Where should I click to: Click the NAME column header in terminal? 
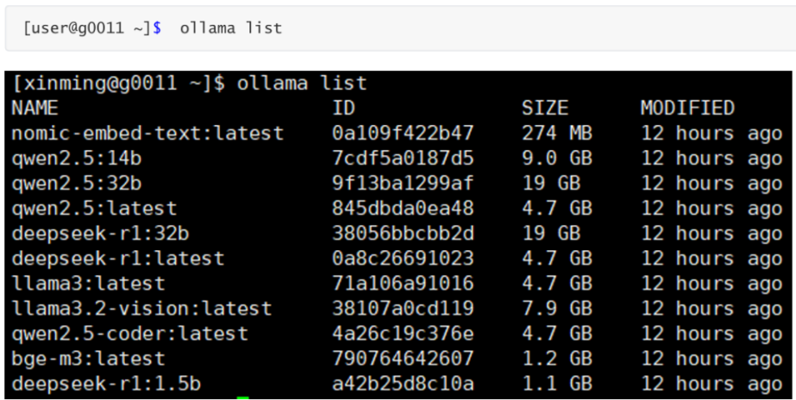tap(34, 108)
